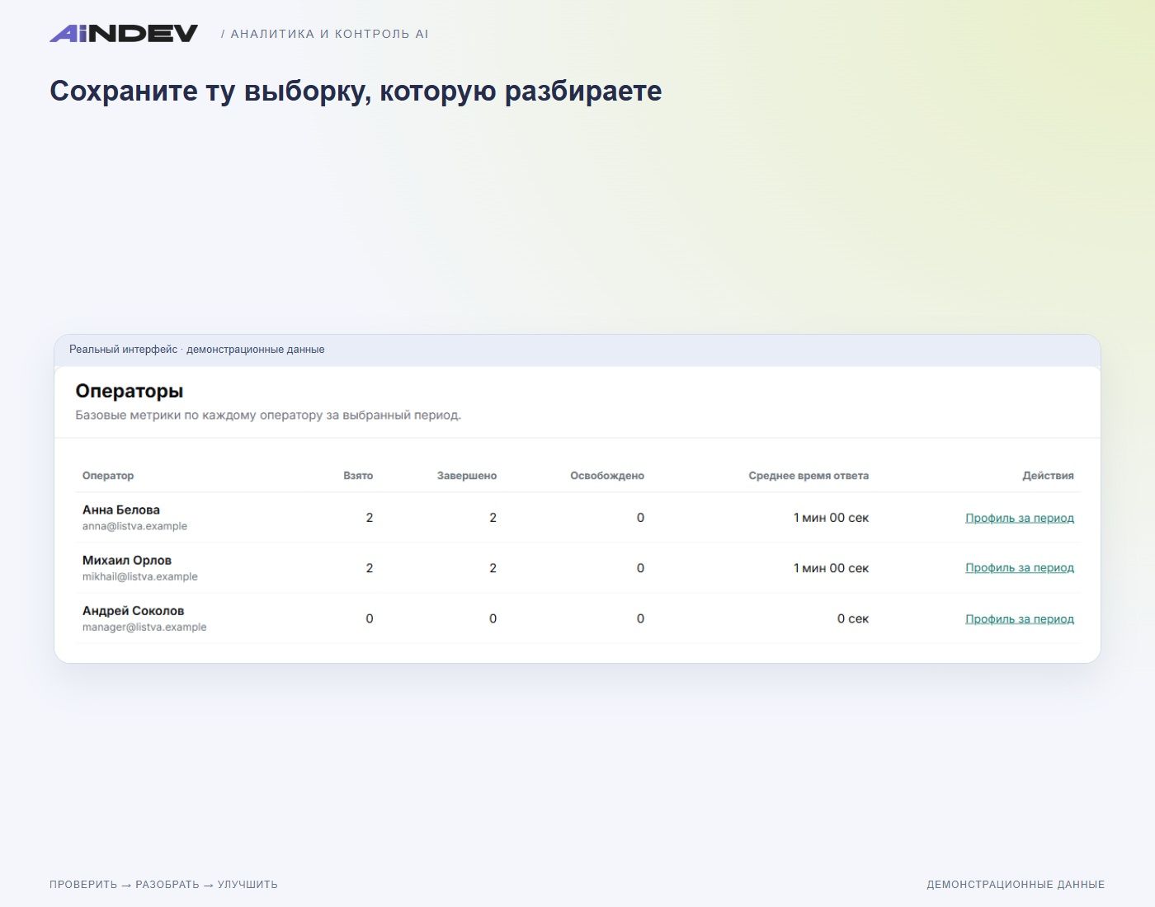The width and height of the screenshot is (1155, 907).
Task: Click the Аналитика и контроль AI label
Action: click(x=325, y=34)
